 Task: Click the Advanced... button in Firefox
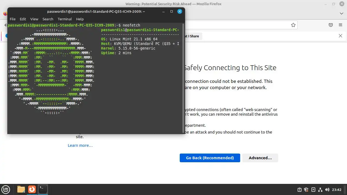(x=260, y=158)
